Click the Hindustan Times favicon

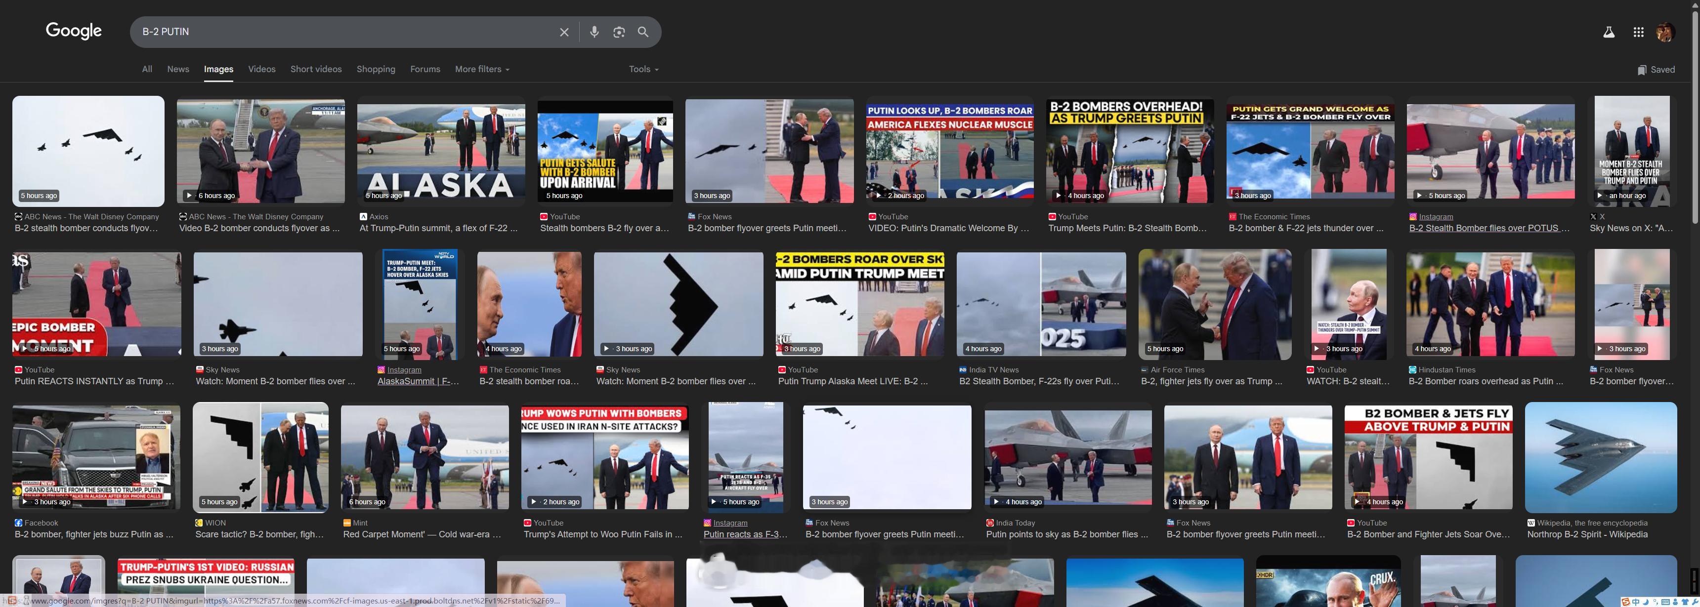[x=1412, y=369]
